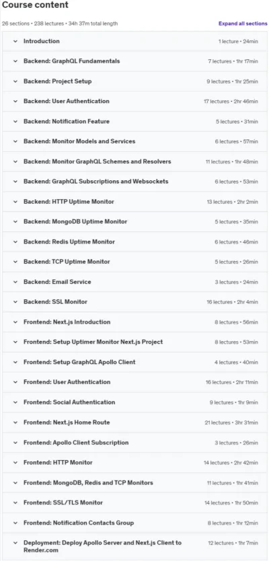Open the Backend: Project Setup section
This screenshot has width=269, height=561.
point(135,81)
